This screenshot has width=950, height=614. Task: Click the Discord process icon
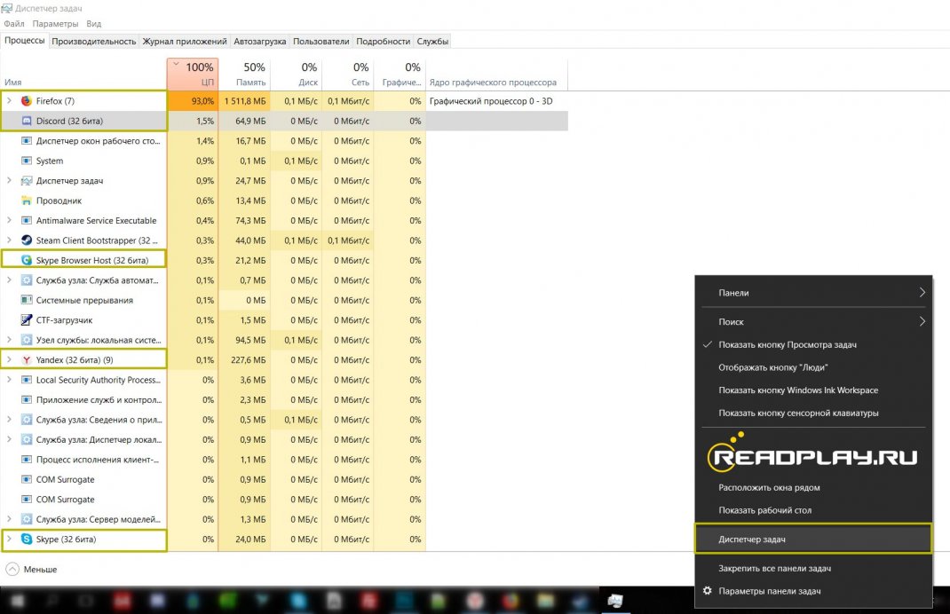(x=26, y=121)
